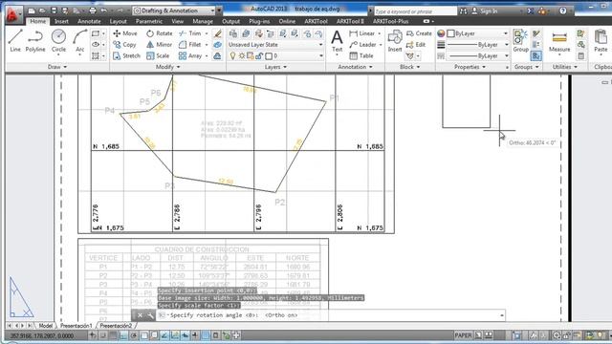Open linetype ByLayer dropdown
612x344 pixels.
(x=478, y=56)
